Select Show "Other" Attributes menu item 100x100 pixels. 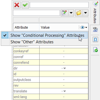point(44,42)
